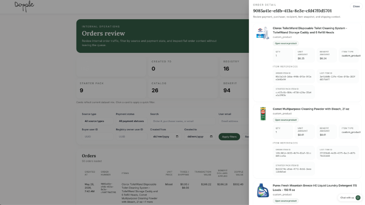The width and height of the screenshot is (365, 205).
Task: Open source product for Comet Cleaning Powder
Action: [x=286, y=120]
